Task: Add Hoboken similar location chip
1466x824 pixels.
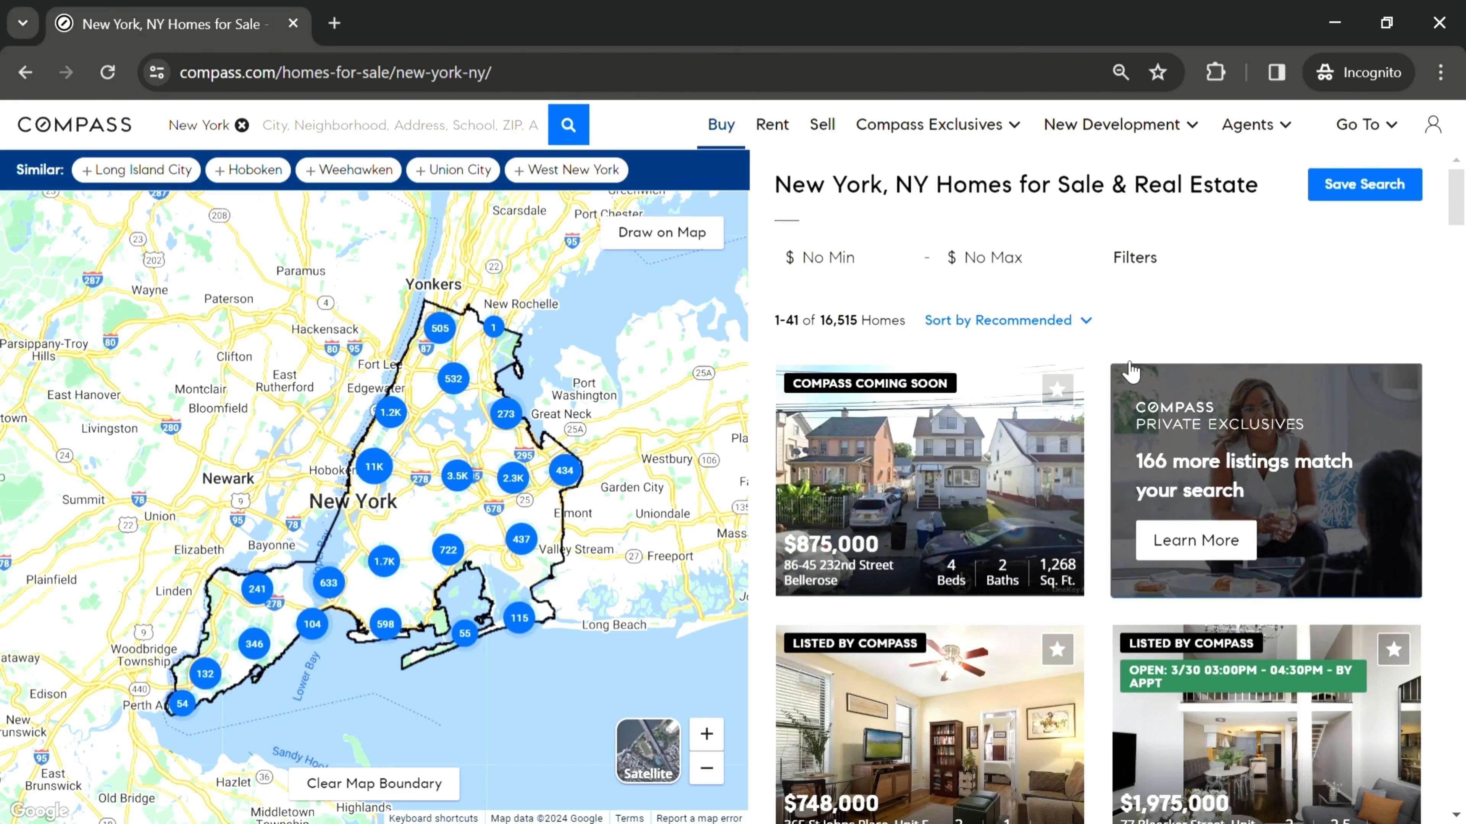Action: pyautogui.click(x=248, y=170)
